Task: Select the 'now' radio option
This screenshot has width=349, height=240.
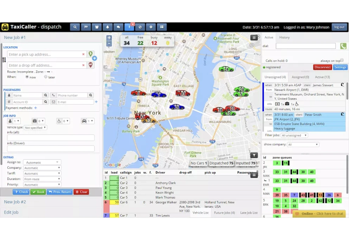Action: (x=27, y=77)
